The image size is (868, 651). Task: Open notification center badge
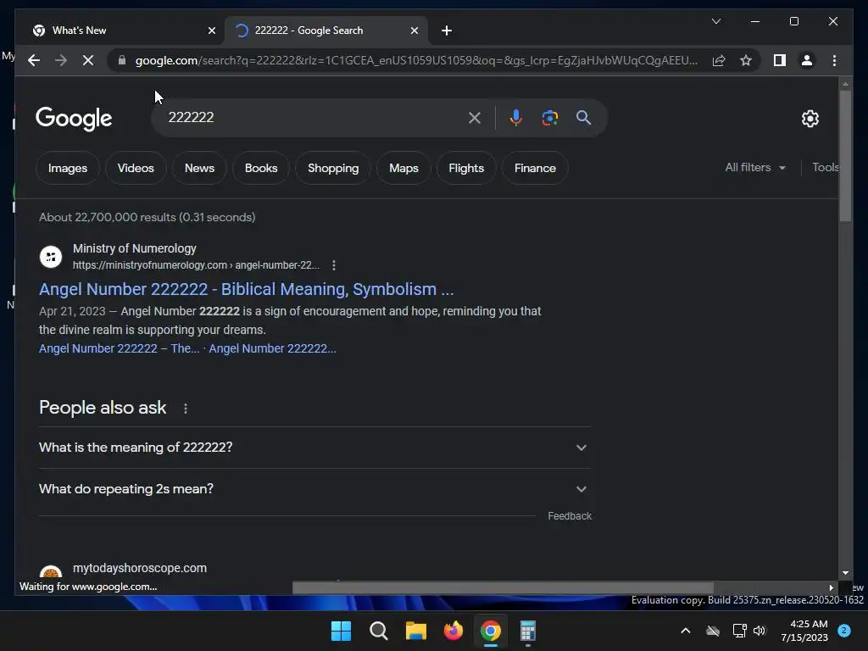point(844,631)
